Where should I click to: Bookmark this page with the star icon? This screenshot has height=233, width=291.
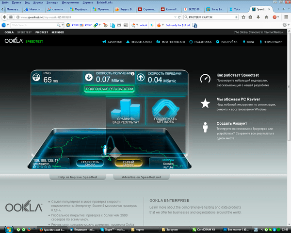click(243, 17)
